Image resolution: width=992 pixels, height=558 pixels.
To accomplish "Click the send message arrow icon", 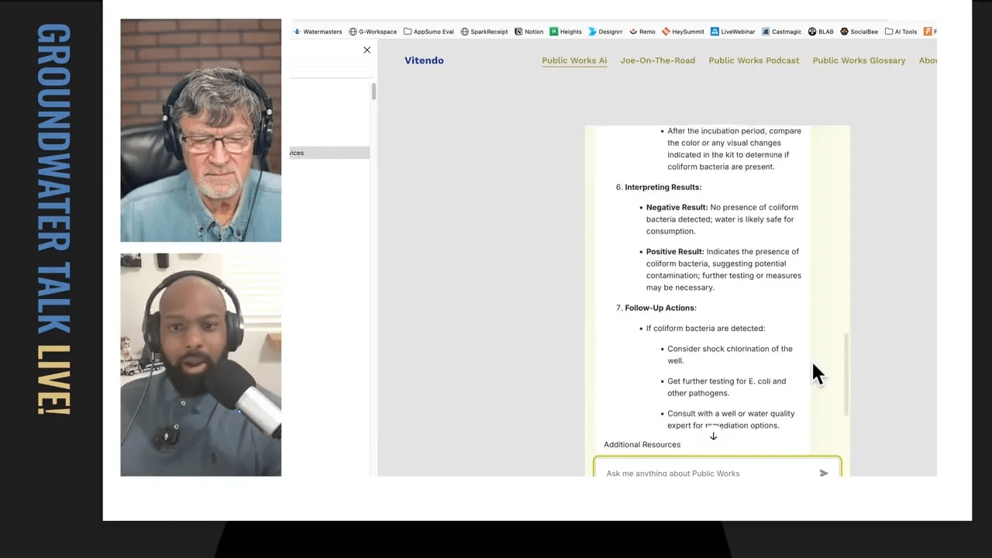I will (824, 473).
